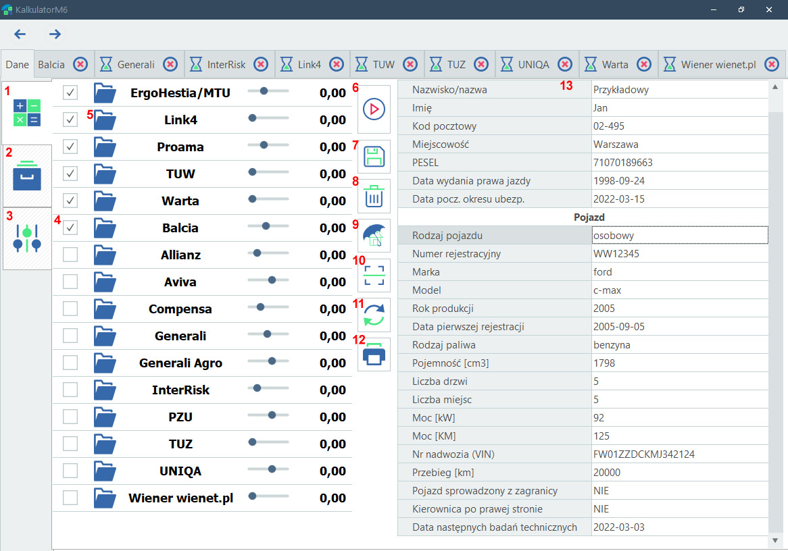The image size is (788, 551).
Task: Click the printer icon
Action: click(x=374, y=355)
